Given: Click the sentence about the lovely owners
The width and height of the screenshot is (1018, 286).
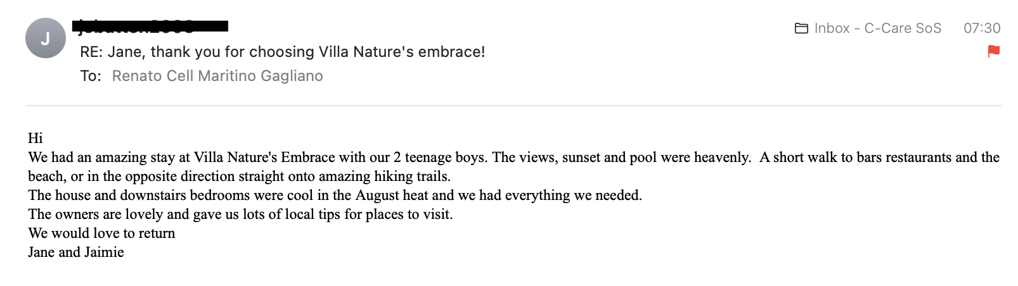Looking at the screenshot, I should tap(240, 214).
